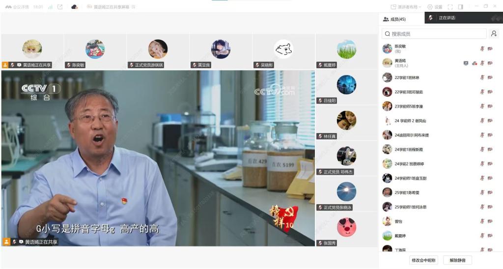Click the pop-out share window icon
This screenshot has height=269, width=503.
point(60,7)
